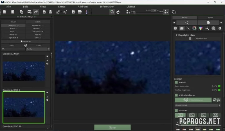This screenshot has height=131, width=225.
Task: Click the minus button in right panel
Action: (221, 23)
